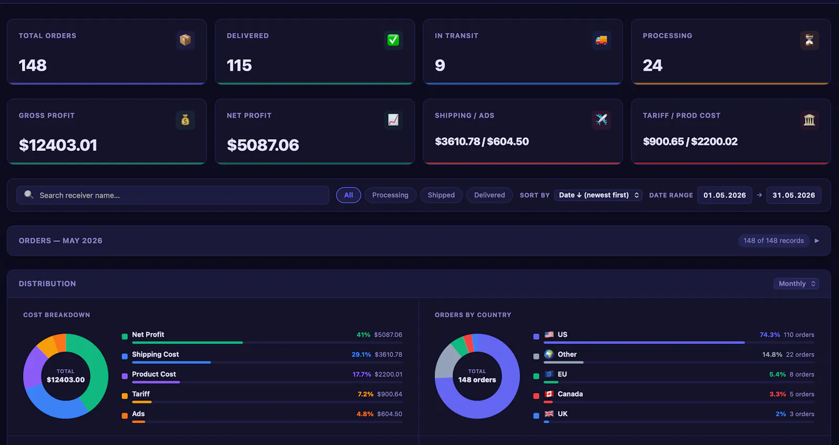Image resolution: width=839 pixels, height=445 pixels.
Task: Click the airplane icon on Shipping / Ads card
Action: tap(601, 120)
